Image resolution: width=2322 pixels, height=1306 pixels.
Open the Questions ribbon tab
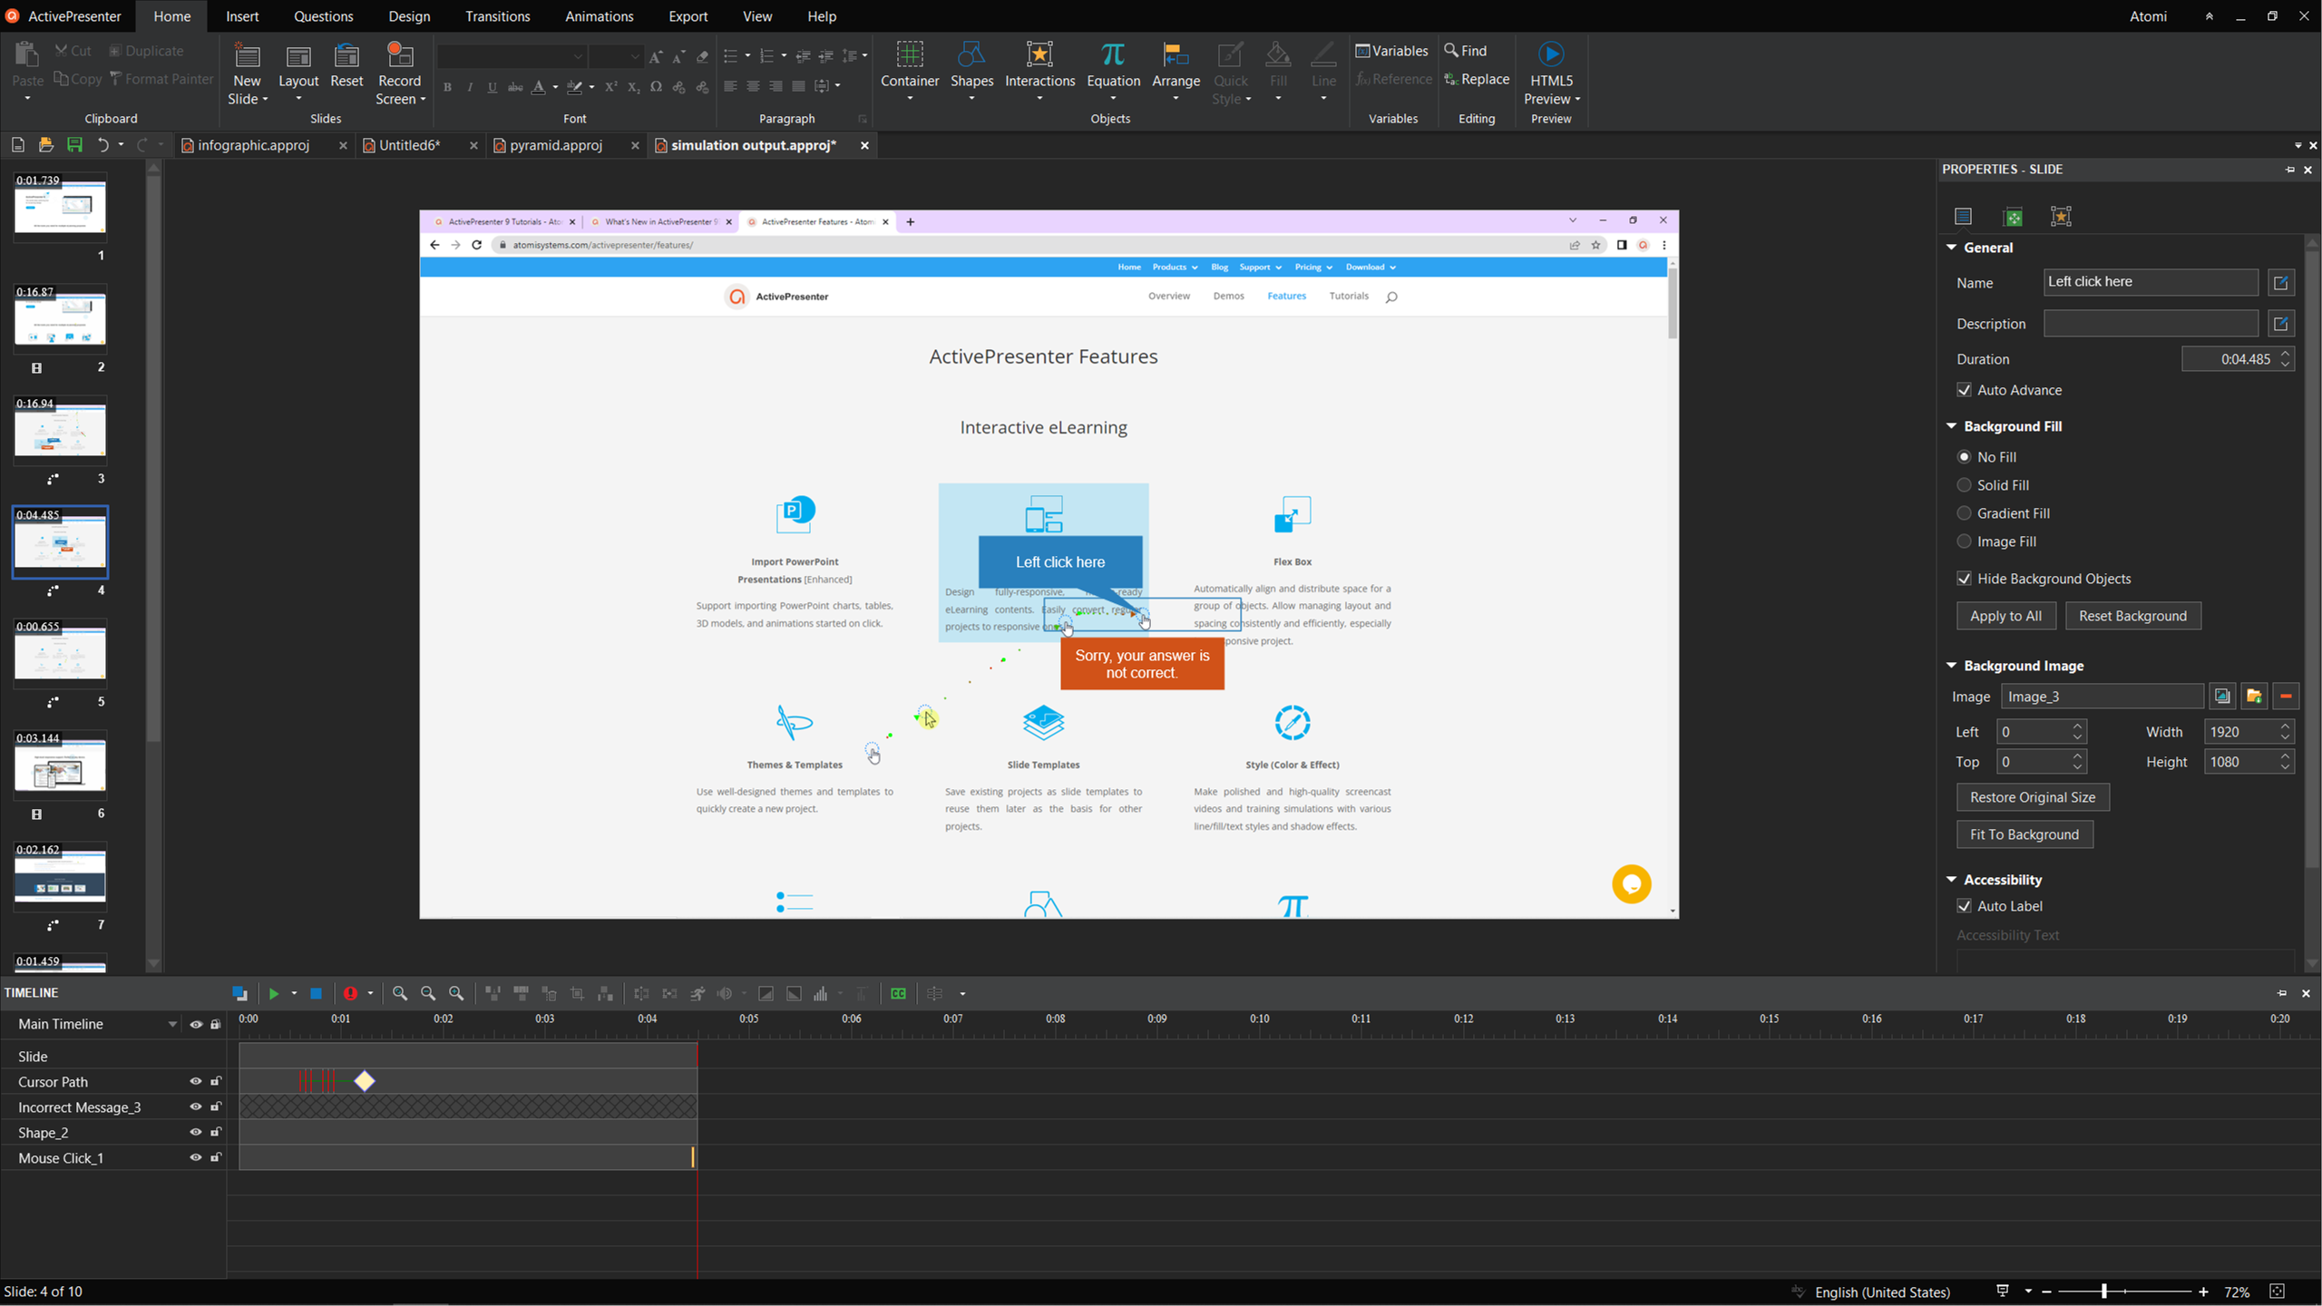(x=323, y=16)
